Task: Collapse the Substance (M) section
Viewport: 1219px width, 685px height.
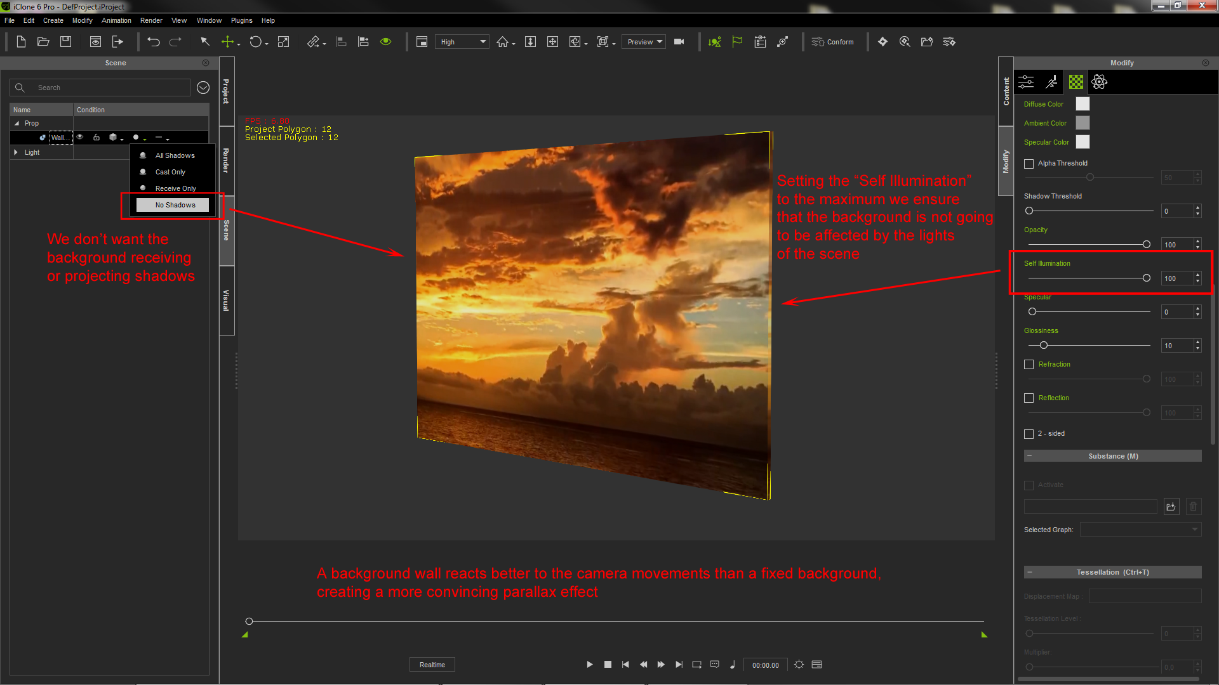Action: [x=1030, y=456]
